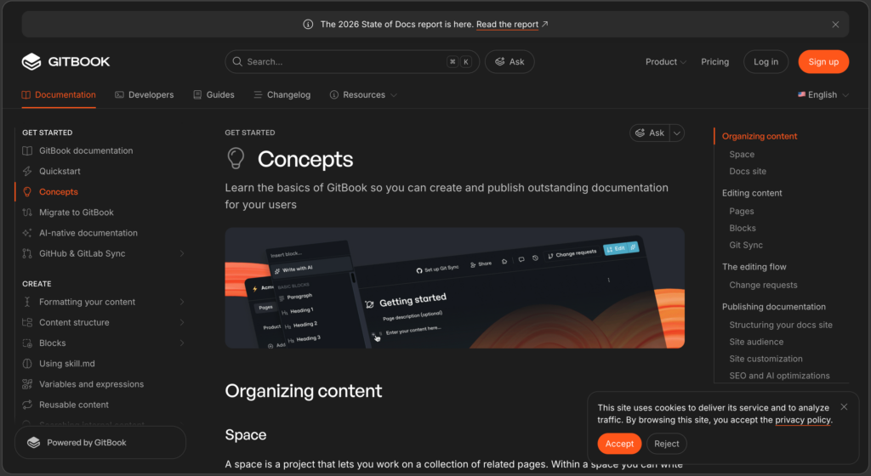This screenshot has height=476, width=871.
Task: Open the Product menu
Action: [665, 61]
